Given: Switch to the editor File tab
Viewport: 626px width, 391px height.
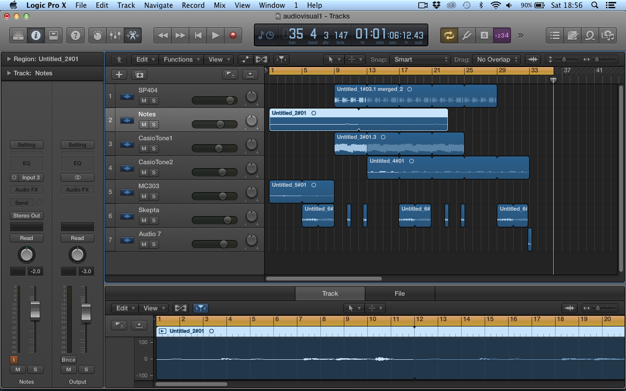Looking at the screenshot, I should point(400,294).
